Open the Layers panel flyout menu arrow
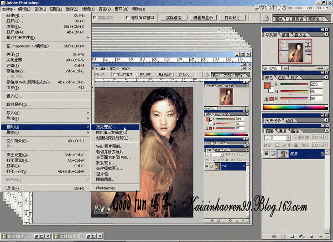This screenshot has width=333, height=242. (326, 130)
